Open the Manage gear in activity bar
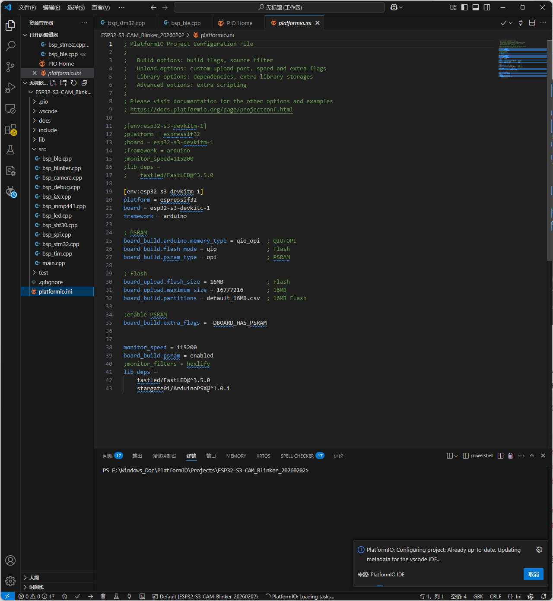 click(10, 581)
